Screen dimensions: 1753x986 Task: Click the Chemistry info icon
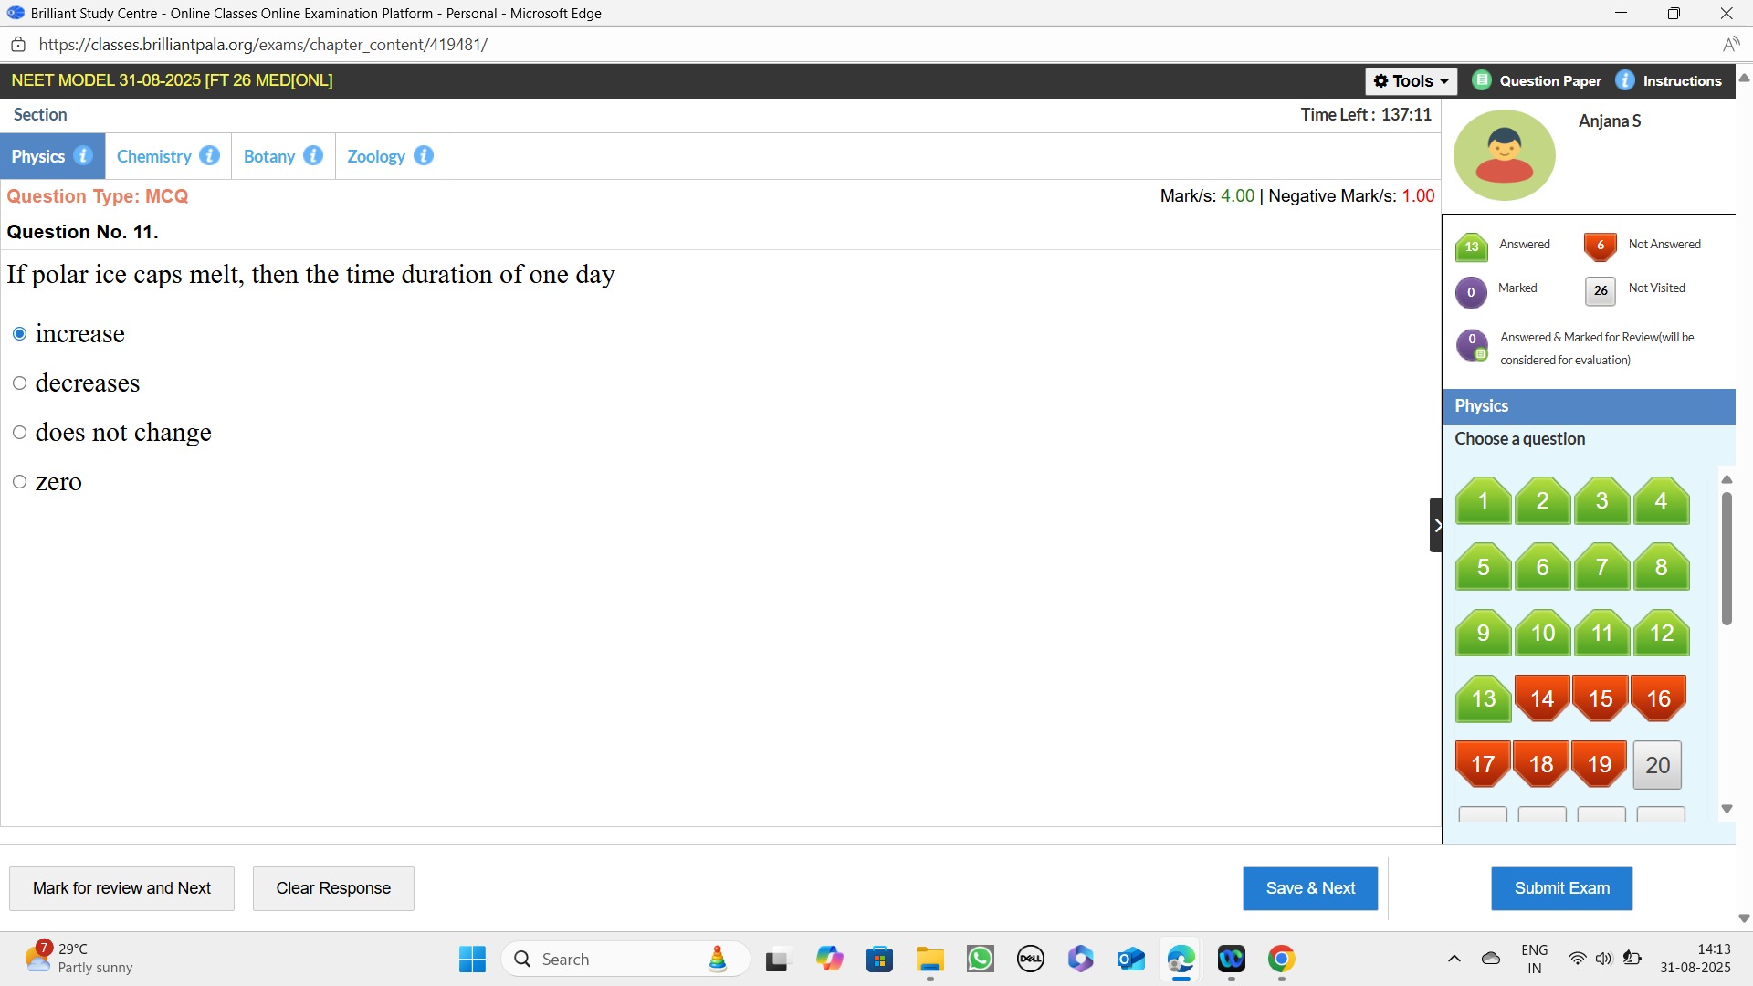click(x=209, y=156)
